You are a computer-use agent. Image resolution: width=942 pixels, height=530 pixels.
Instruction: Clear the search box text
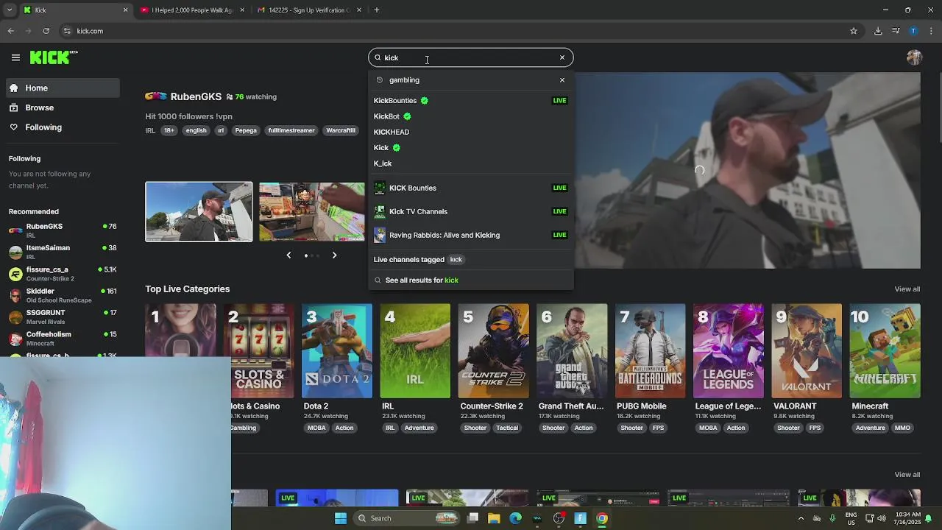562,57
